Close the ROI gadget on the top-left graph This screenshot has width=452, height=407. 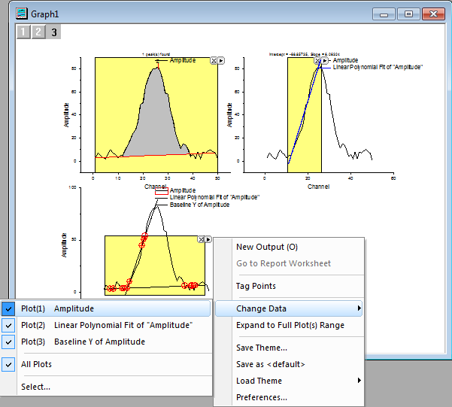click(x=214, y=60)
